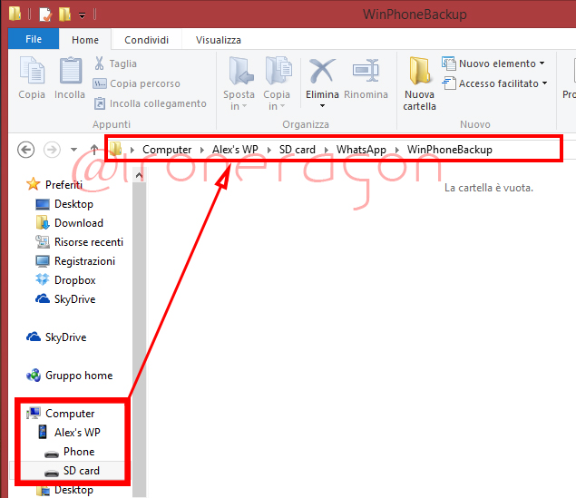Expand the arrow after WhatsApp breadcrumb
This screenshot has height=498, width=576.
click(x=397, y=150)
